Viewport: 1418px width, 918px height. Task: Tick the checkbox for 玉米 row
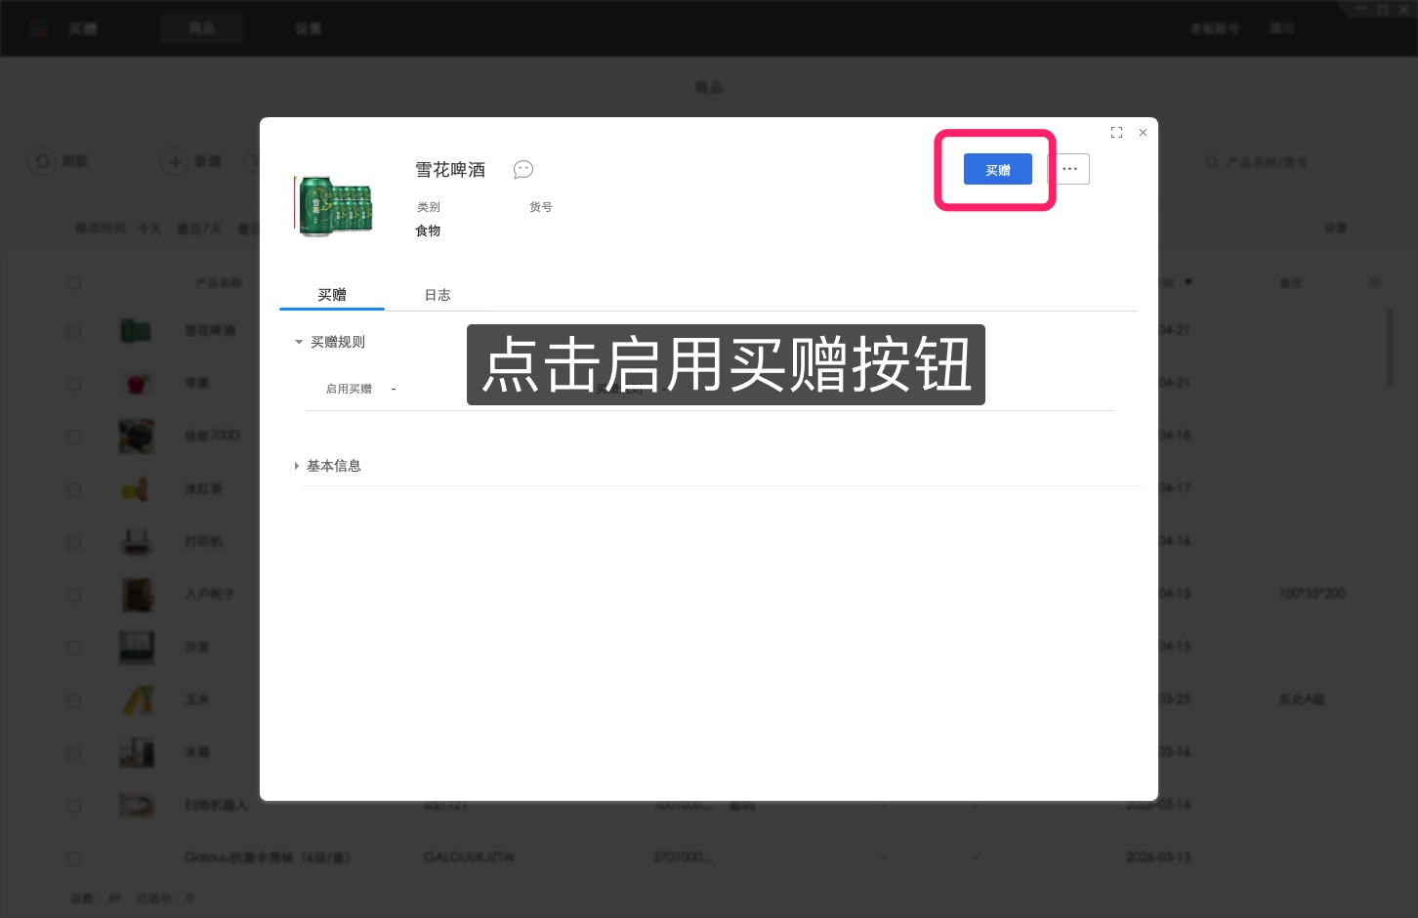pyautogui.click(x=73, y=700)
